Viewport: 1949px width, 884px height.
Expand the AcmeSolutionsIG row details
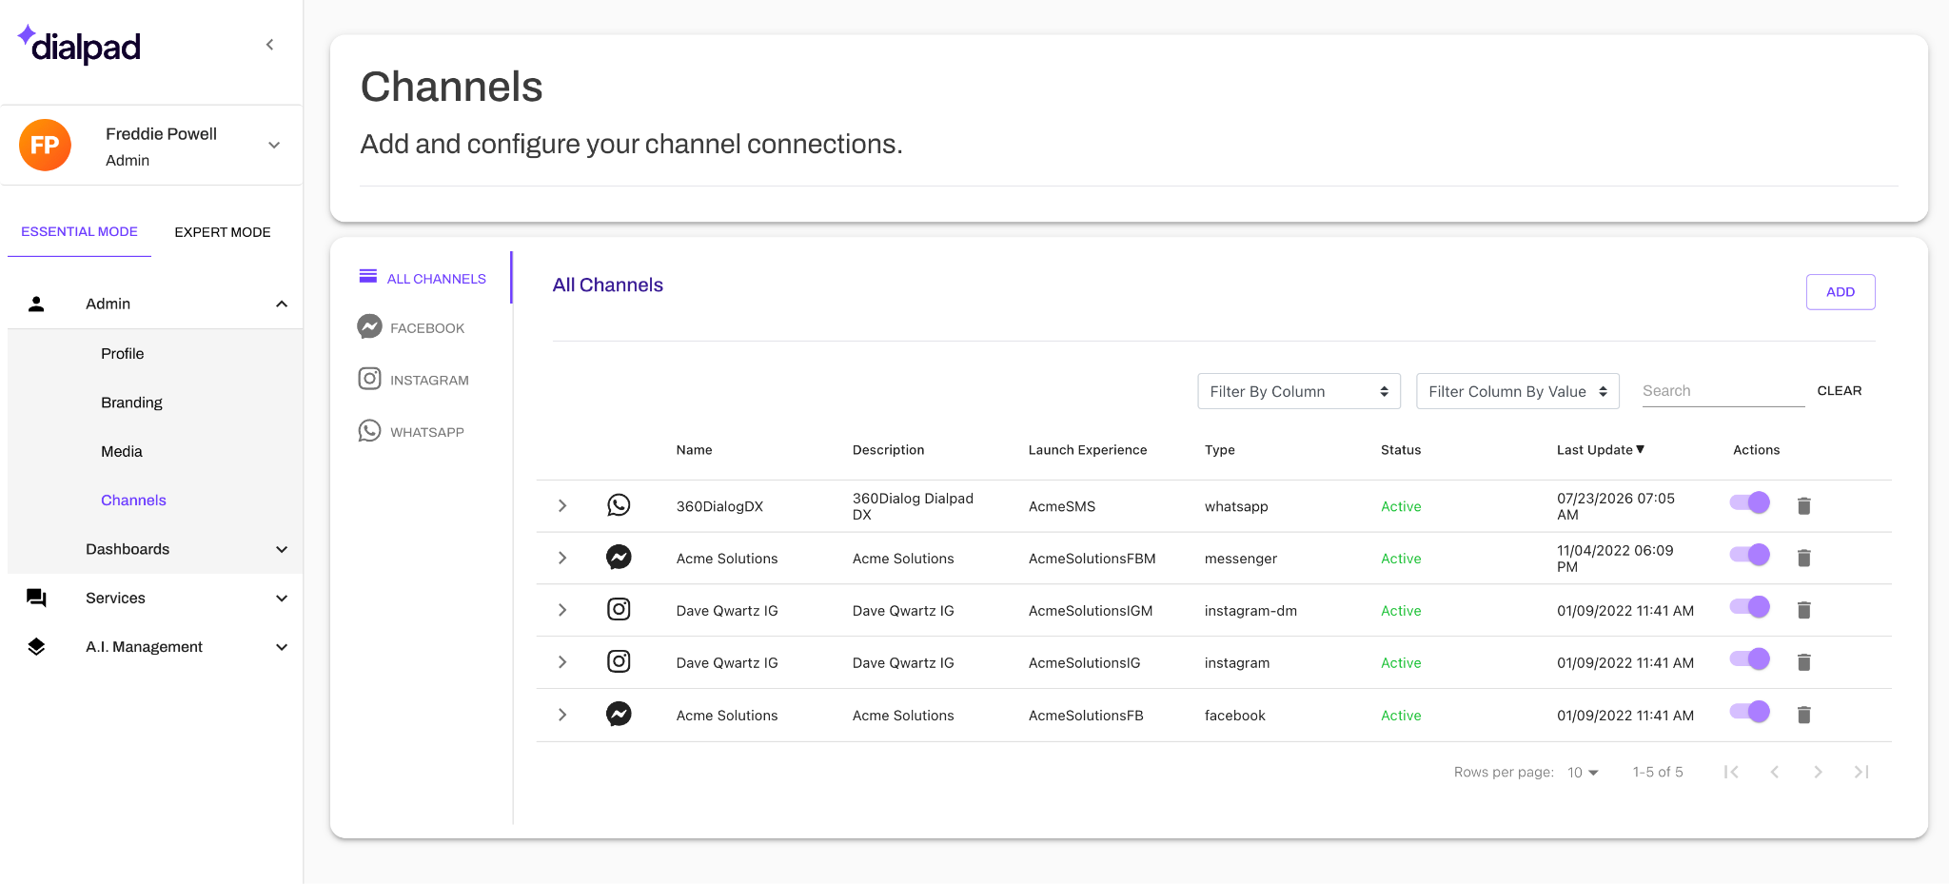(x=562, y=662)
